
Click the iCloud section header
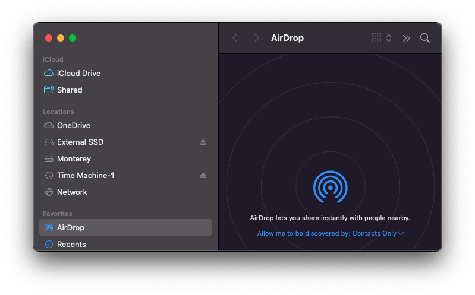tap(53, 59)
